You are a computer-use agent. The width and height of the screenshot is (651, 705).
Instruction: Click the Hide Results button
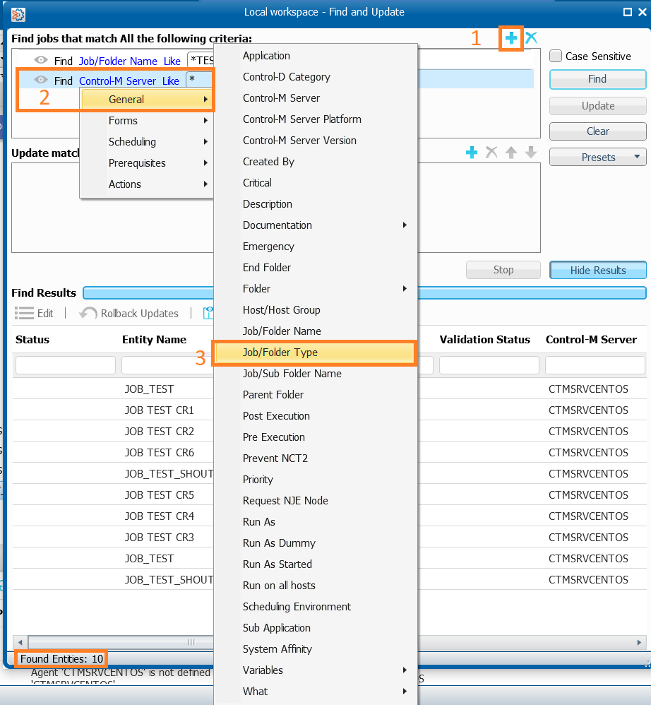pos(597,271)
